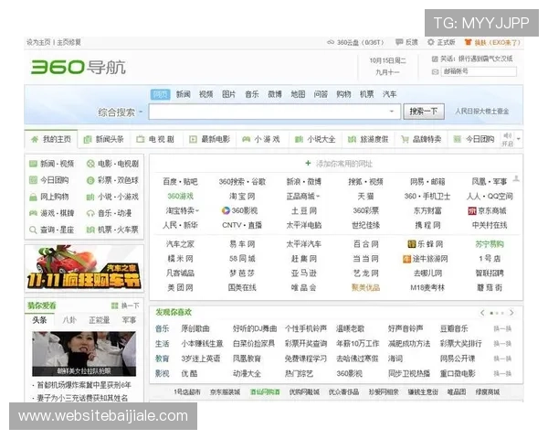Toggle the 开启 sound switch
This screenshot has width=548, height=439.
tap(507, 139)
